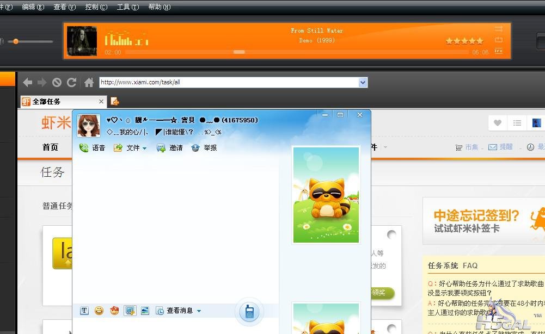The height and width of the screenshot is (334, 545).
Task: Click the URL address field
Action: click(229, 82)
